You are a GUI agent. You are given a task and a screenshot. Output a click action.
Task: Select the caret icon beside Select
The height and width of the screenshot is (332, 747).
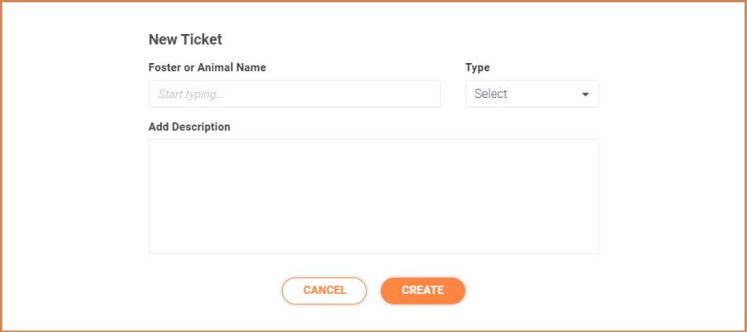pos(585,95)
